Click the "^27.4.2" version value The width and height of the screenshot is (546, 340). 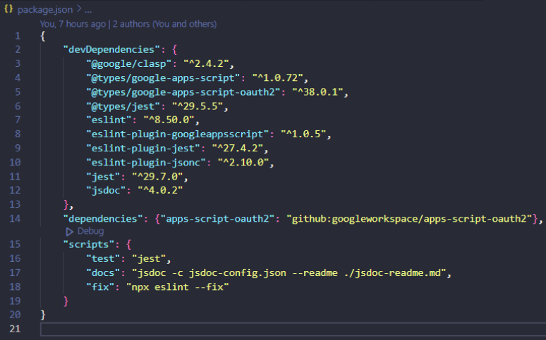238,149
